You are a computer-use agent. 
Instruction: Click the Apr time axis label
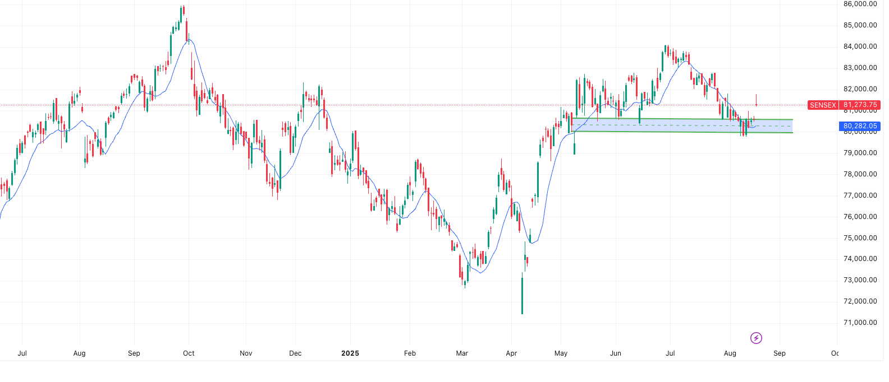[511, 353]
